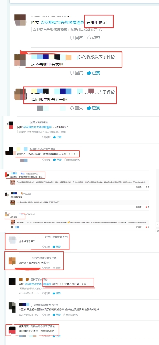Reply to 已经是老粉了 comment

(x=46, y=137)
